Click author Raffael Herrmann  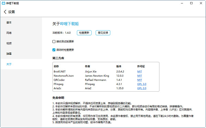(x=95, y=80)
